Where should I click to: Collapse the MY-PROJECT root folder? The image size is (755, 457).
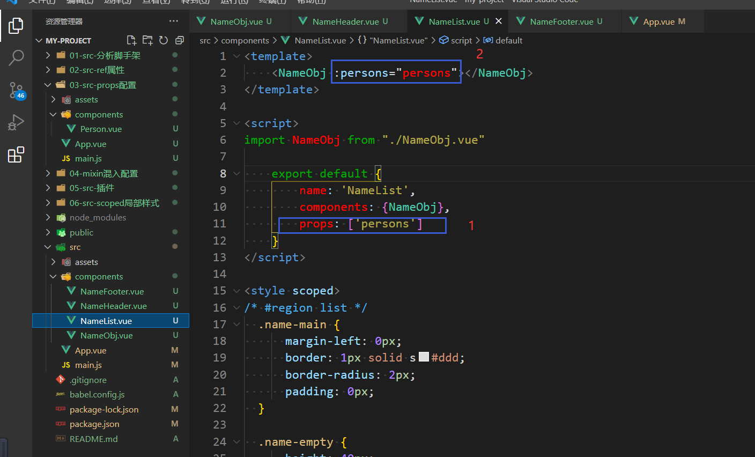coord(39,41)
